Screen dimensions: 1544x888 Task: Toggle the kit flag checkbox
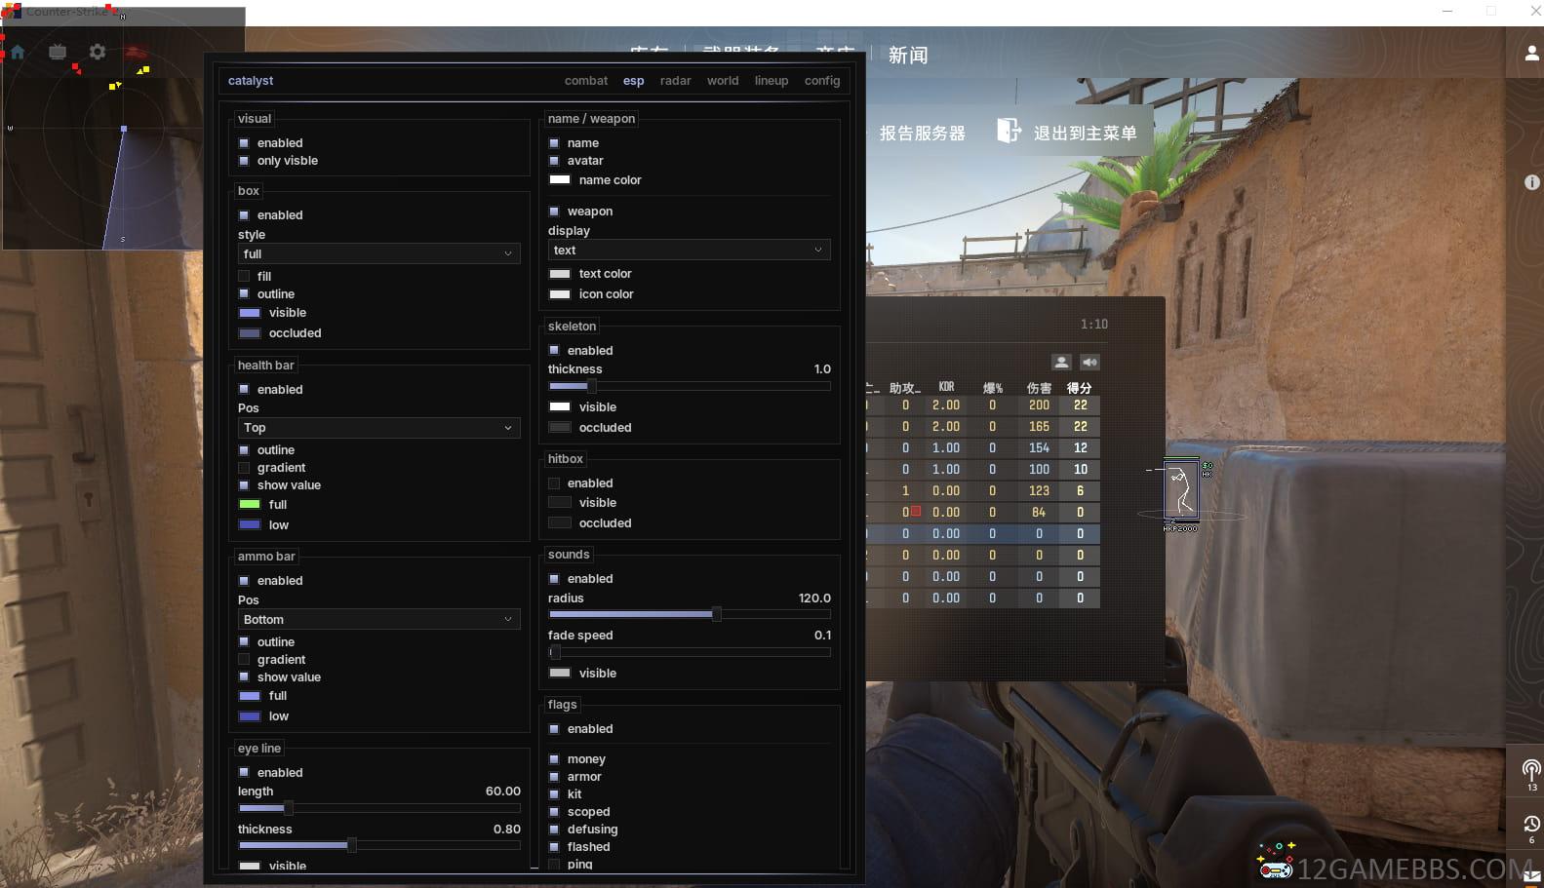coord(554,794)
